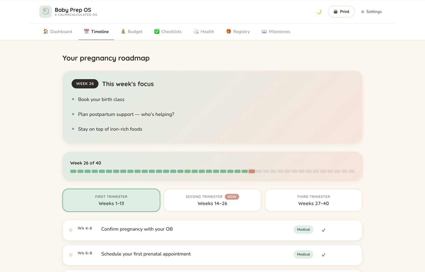Open the Budget tab
Image resolution: width=425 pixels, height=272 pixels.
(131, 32)
